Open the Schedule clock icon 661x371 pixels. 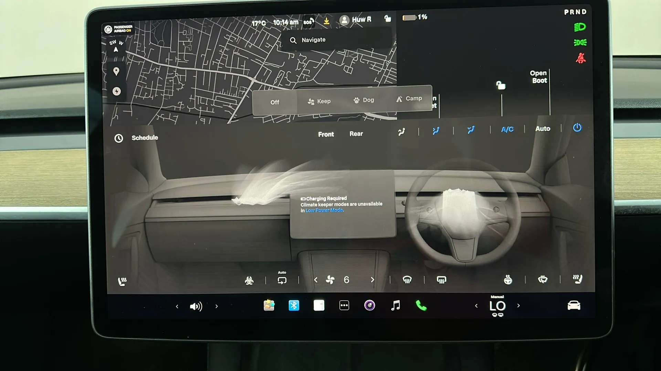(x=119, y=138)
